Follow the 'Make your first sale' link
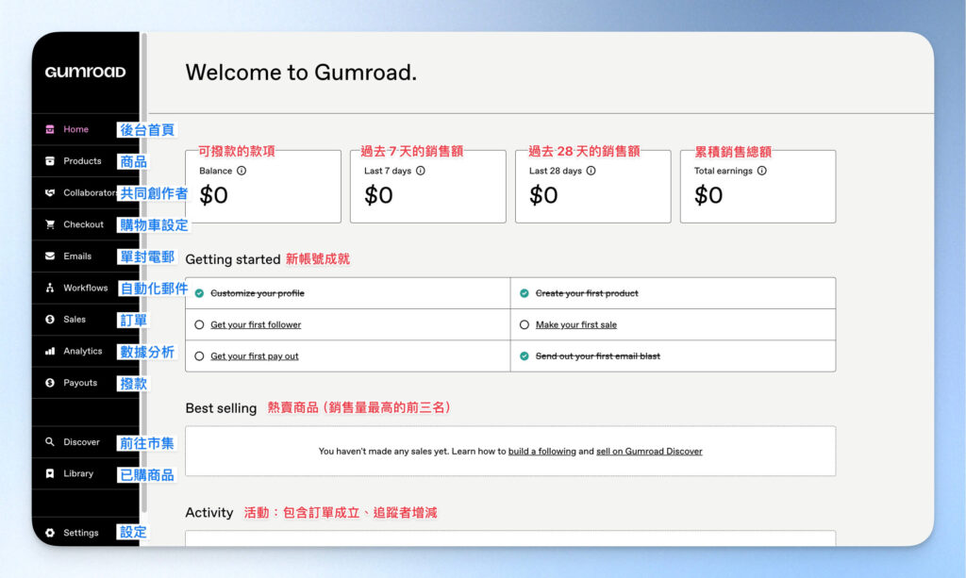Screen dimensions: 966x578 point(576,324)
